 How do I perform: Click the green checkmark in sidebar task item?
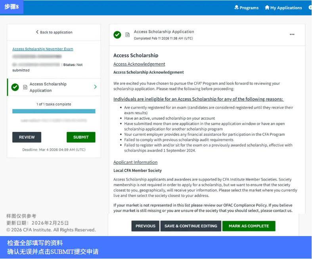click(x=15, y=87)
